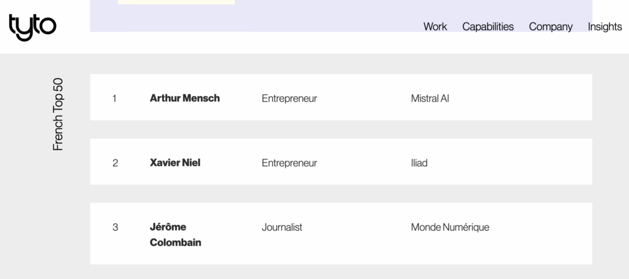
Task: Open the Insights section
Action: (x=604, y=26)
